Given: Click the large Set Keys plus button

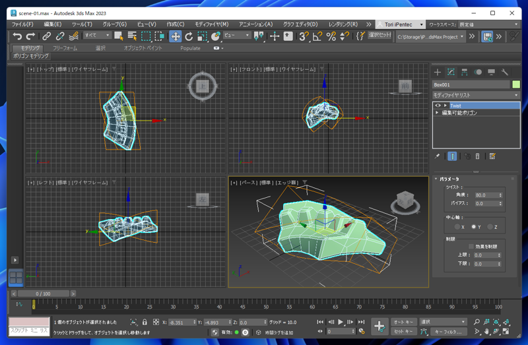Looking at the screenshot, I should (x=380, y=326).
